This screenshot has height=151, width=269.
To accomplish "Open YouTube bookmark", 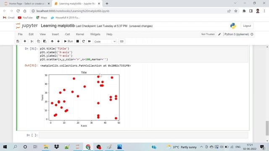I will point(25,18).
